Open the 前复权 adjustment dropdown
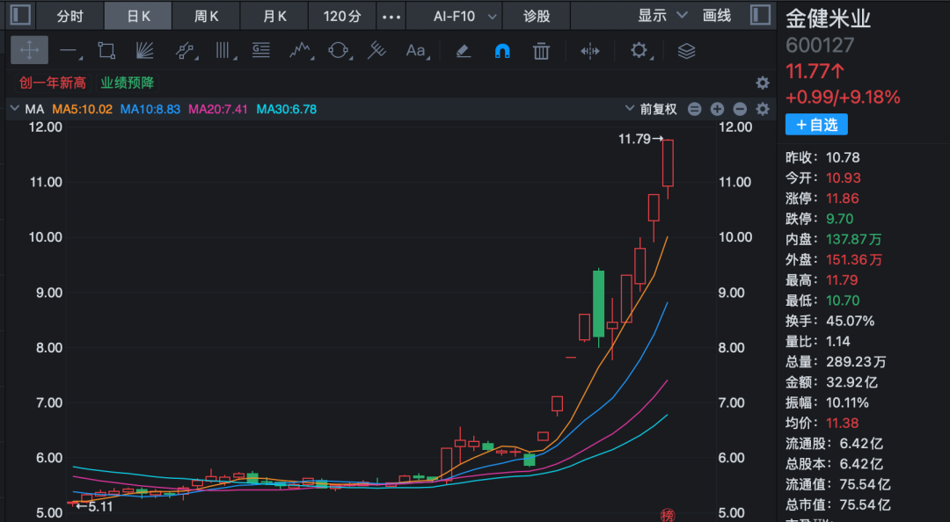Screen dimensions: 950x522 click(651, 109)
